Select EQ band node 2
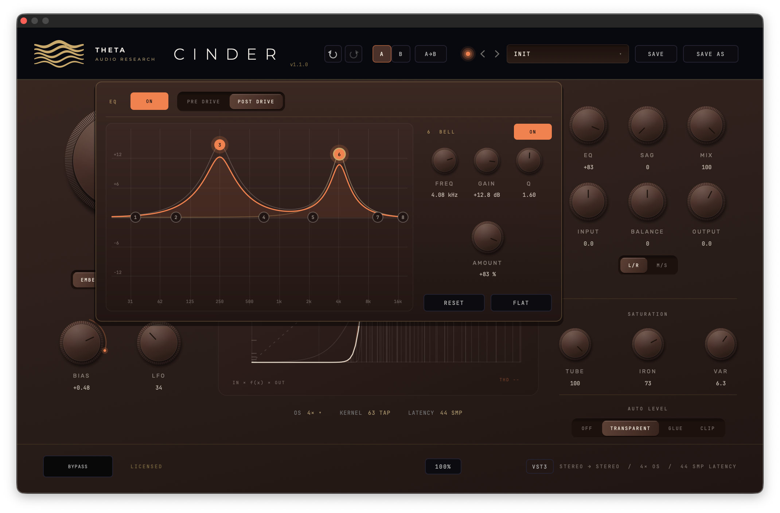The image size is (780, 513). coord(176,217)
